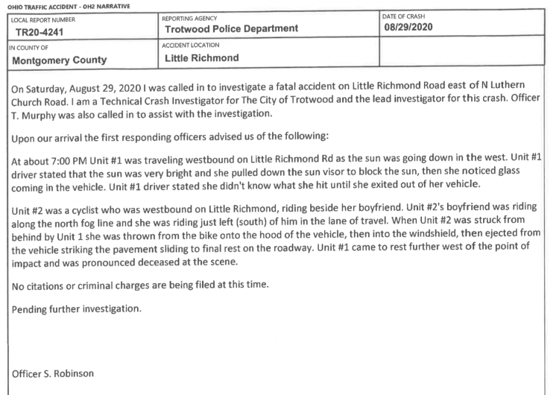Click the paragraph starting 'At about 7:00 PM'

click(x=277, y=173)
